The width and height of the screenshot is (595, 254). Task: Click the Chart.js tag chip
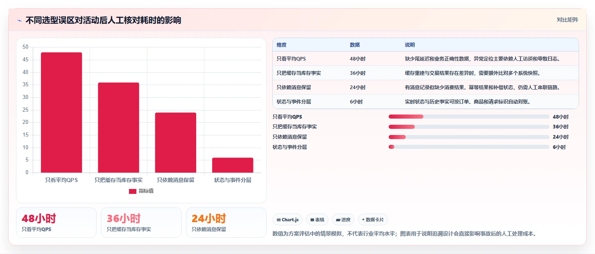(287, 220)
